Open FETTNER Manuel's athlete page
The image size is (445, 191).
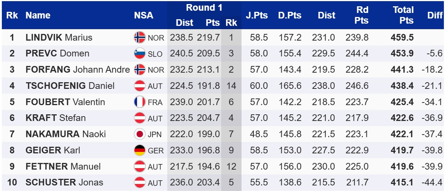pos(63,166)
